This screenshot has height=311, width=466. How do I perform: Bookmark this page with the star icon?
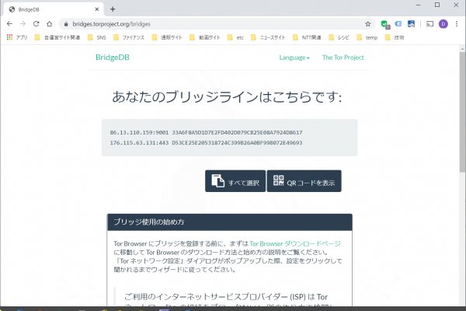367,24
